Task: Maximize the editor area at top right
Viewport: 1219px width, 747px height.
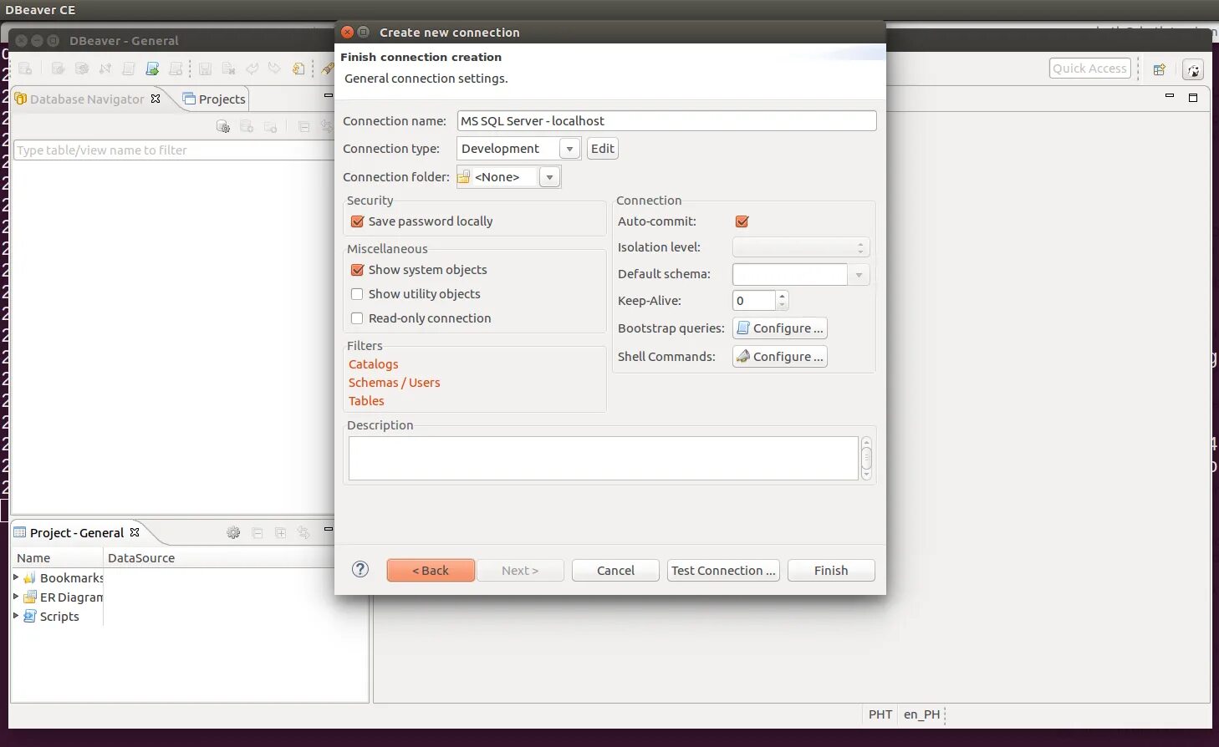Action: coord(1193,97)
